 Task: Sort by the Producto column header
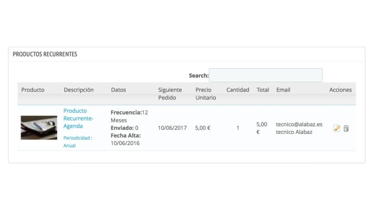[33, 90]
